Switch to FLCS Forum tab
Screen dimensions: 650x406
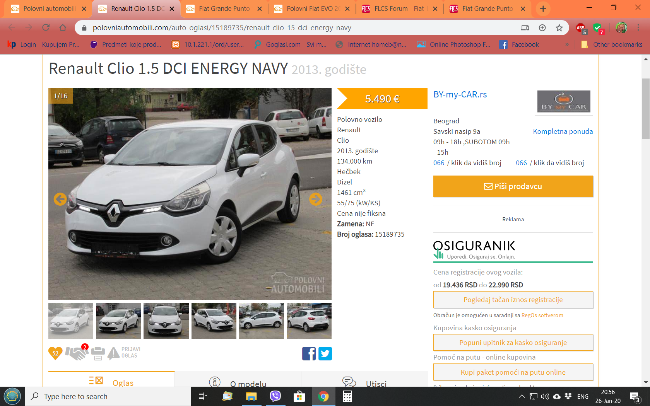click(400, 9)
